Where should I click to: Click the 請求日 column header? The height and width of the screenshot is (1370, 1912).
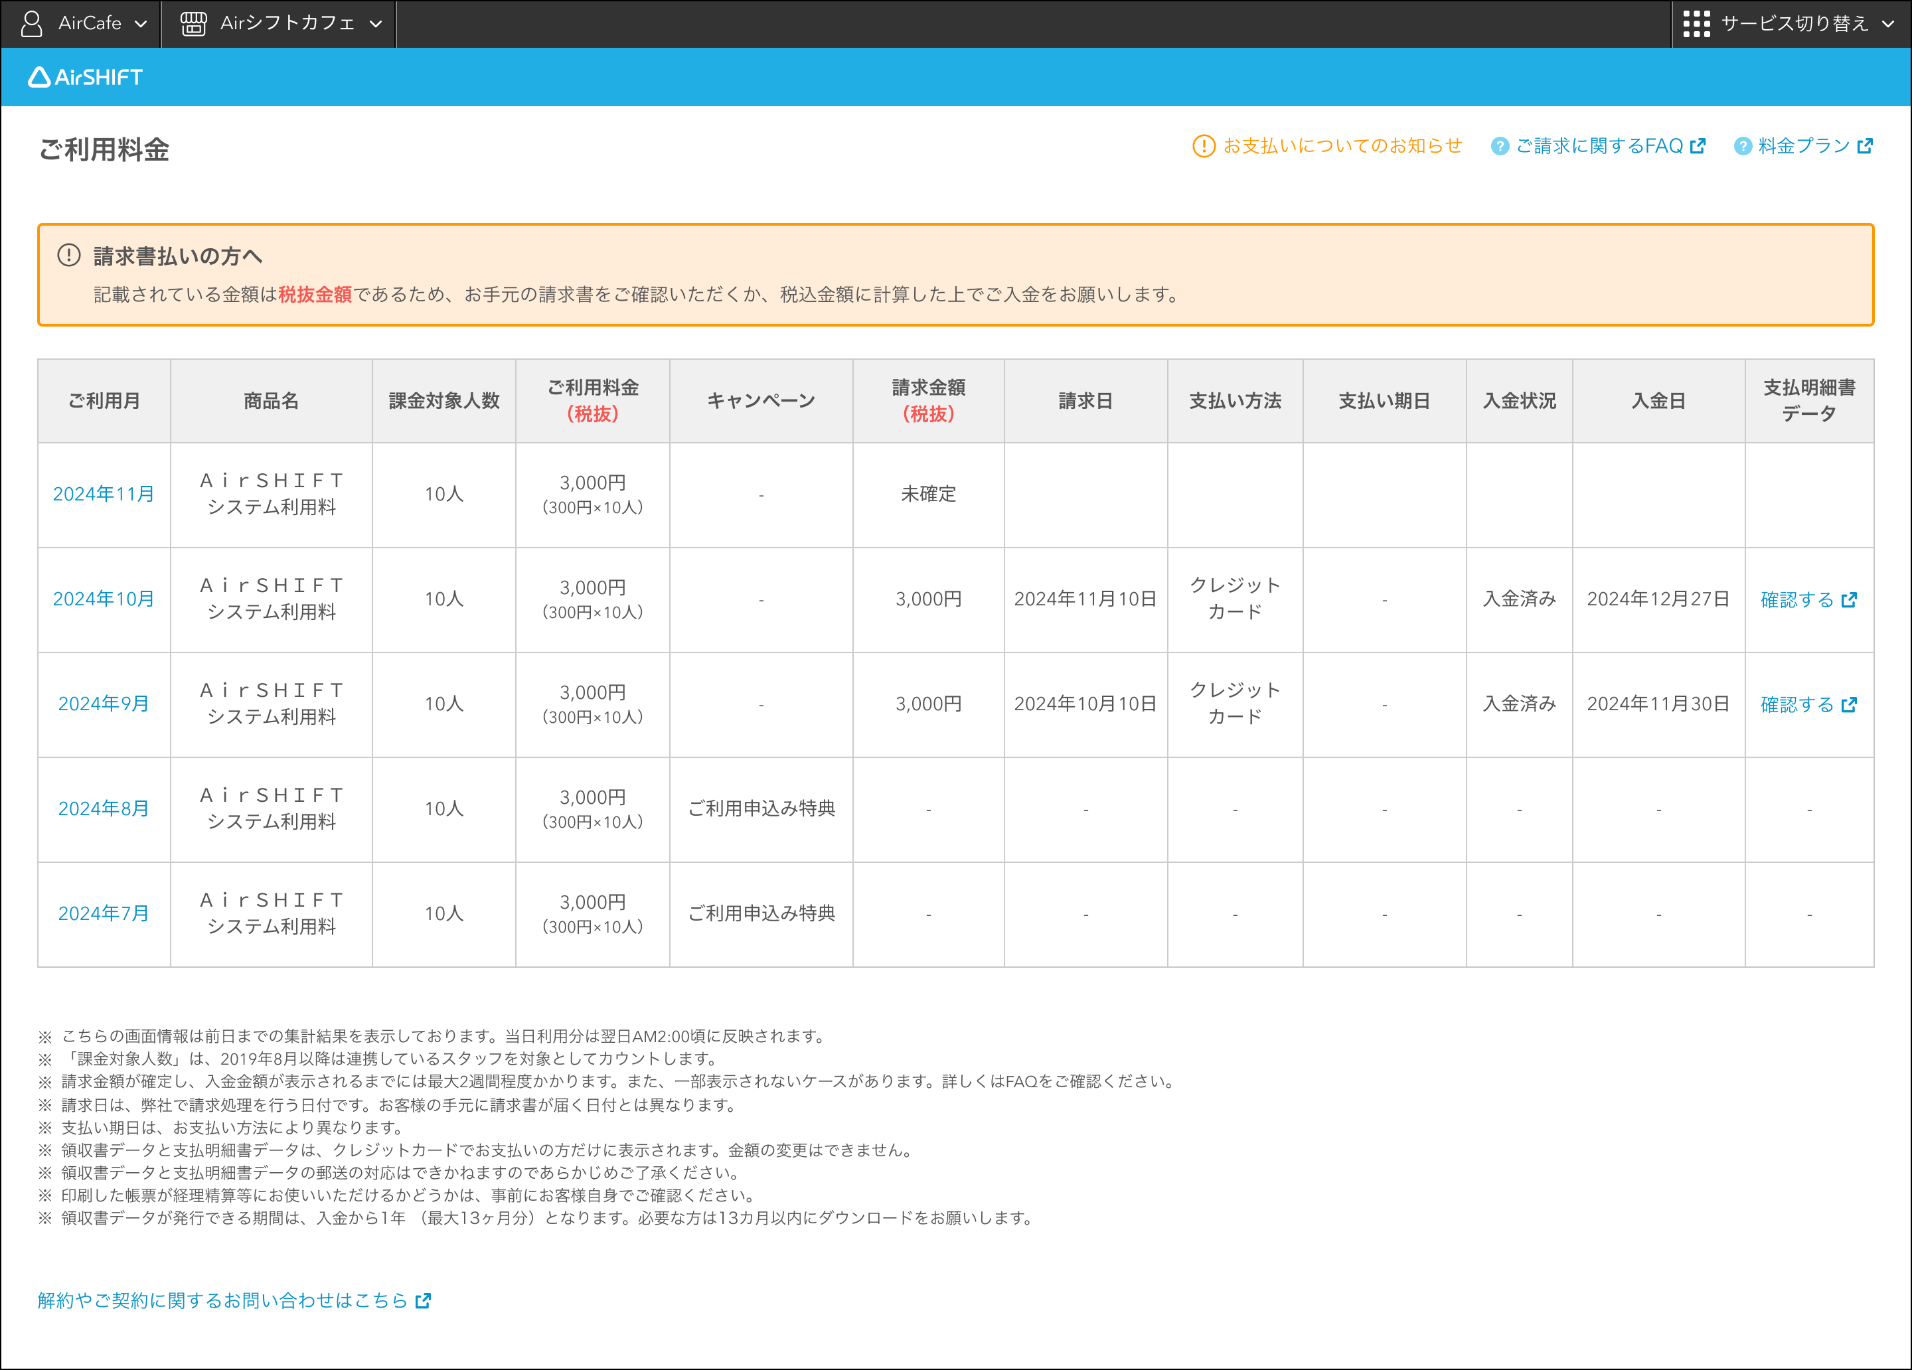tap(1086, 400)
